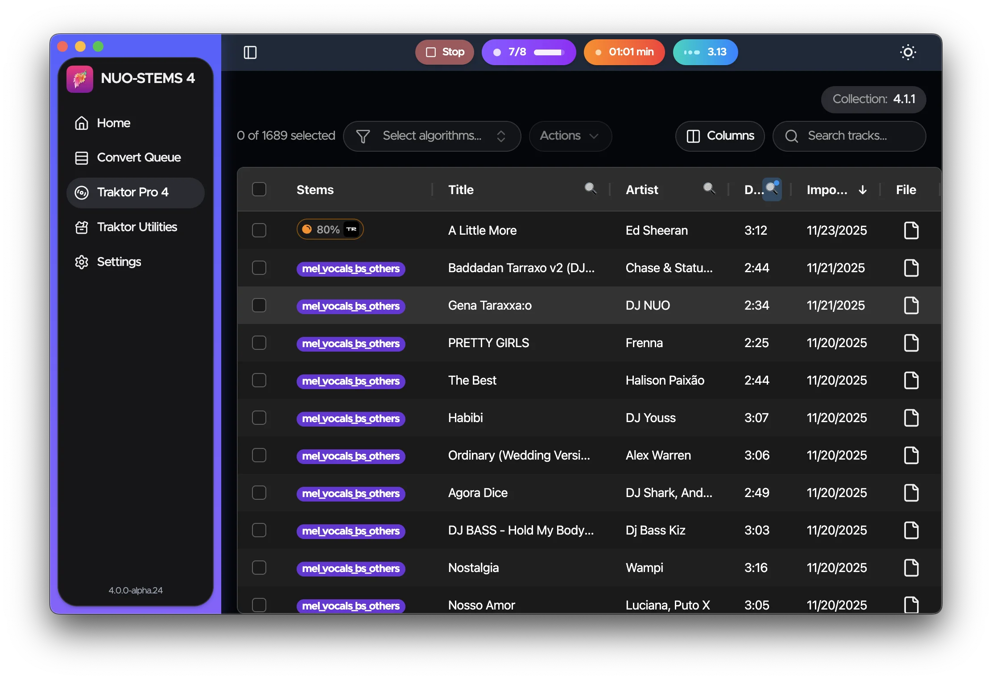992x680 pixels.
Task: Click the 7/8 progress bar
Action: (529, 52)
